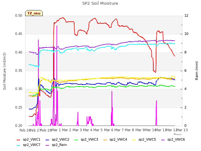Toggle the sp2_VWC4 legend entry
This screenshot has height=151, width=201.
click(115, 140)
